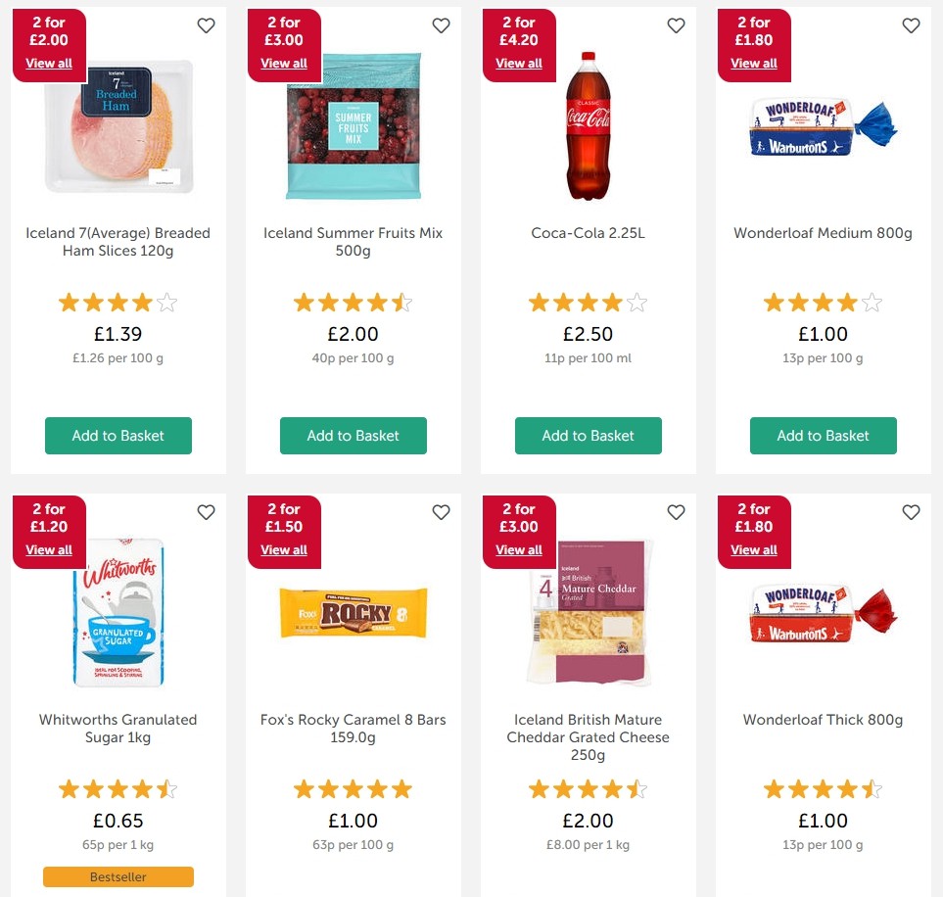Favorite the Wonderloaf Medium 800g
Screen dimensions: 943x897
click(x=911, y=25)
